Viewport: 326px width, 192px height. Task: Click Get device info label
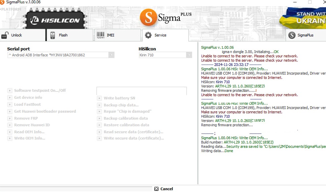coord(28,98)
